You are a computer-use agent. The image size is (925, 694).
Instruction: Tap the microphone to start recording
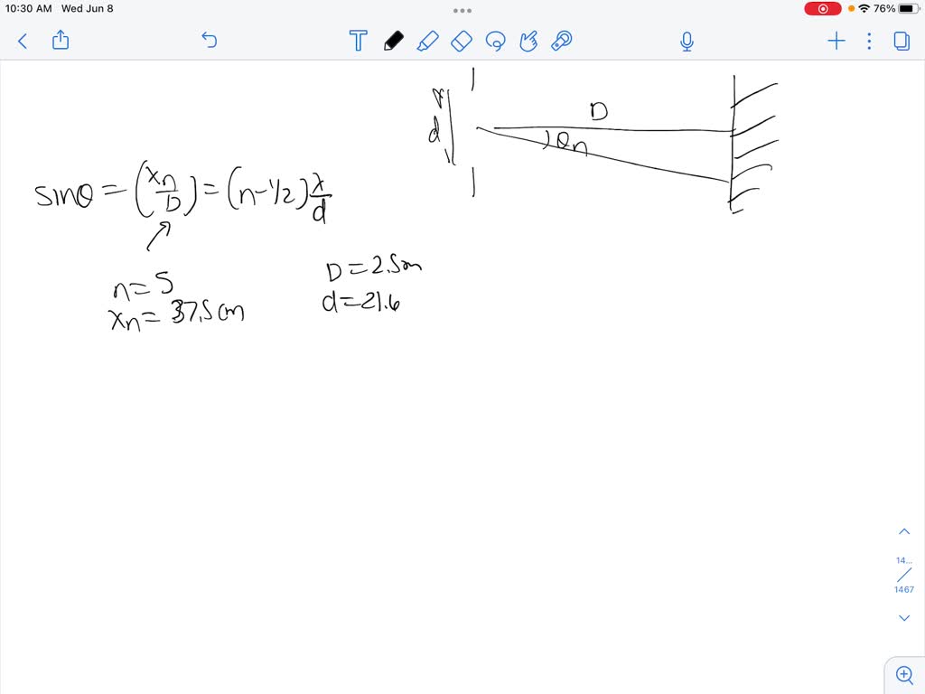pos(687,41)
